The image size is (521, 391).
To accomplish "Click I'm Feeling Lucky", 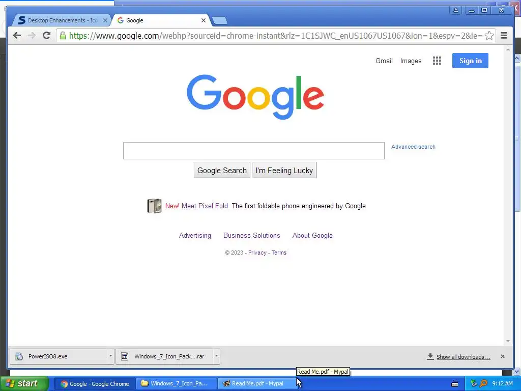I will pyautogui.click(x=284, y=170).
